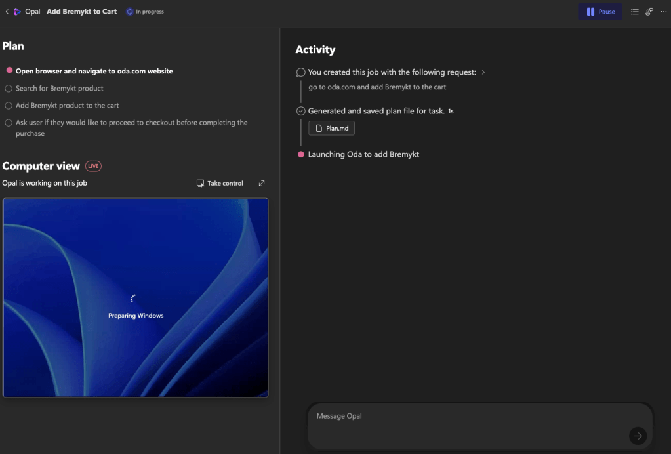Click the 'Launching Oda to add Bremykt' activity
671x454 pixels.
coord(363,155)
